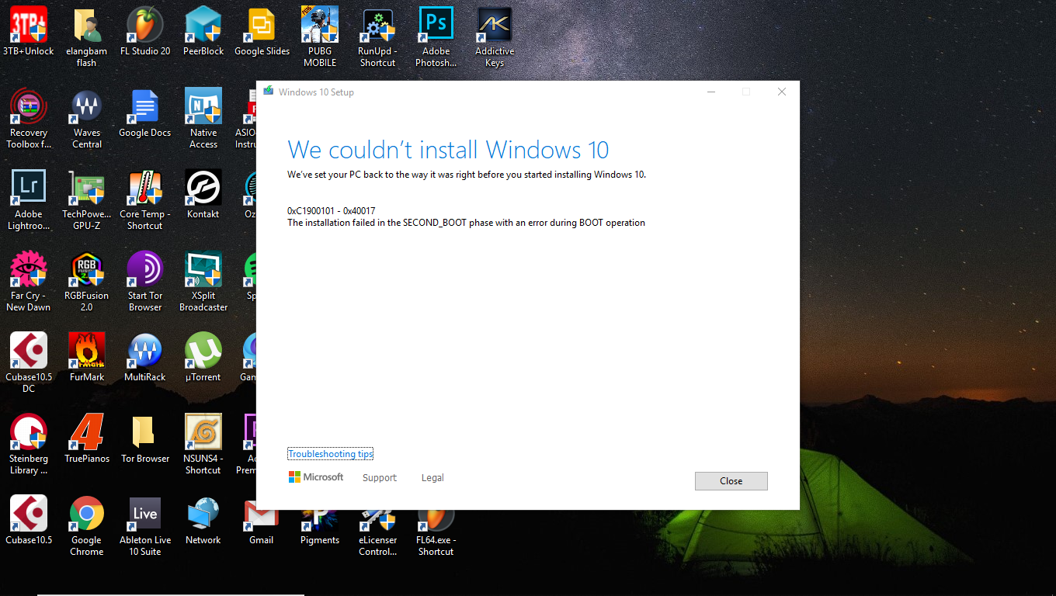The image size is (1056, 596).
Task: Open the Recovery Toolbox desktop icon
Action: pos(29,119)
